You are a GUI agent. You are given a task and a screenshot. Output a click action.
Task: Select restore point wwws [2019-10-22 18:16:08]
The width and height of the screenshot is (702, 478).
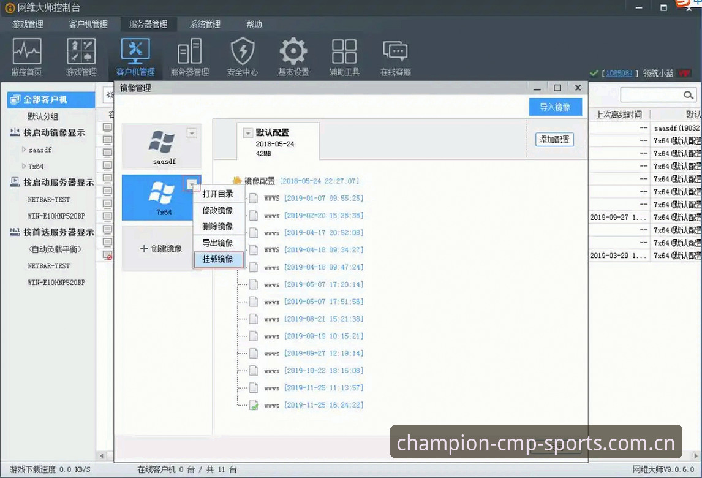(314, 371)
